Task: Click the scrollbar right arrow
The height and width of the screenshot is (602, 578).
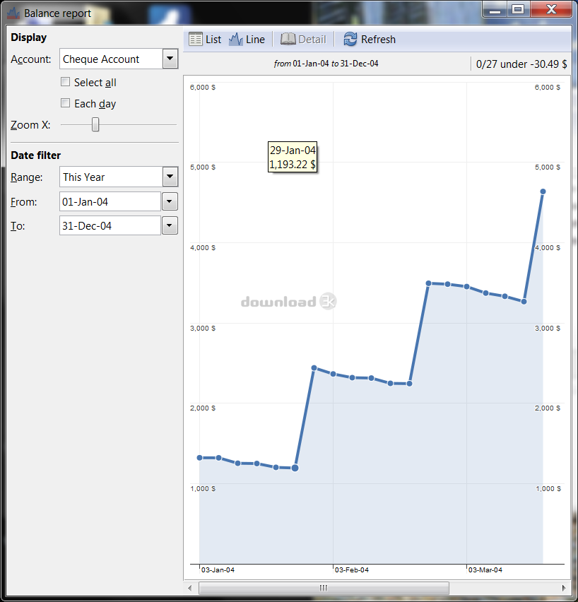Action: click(563, 588)
